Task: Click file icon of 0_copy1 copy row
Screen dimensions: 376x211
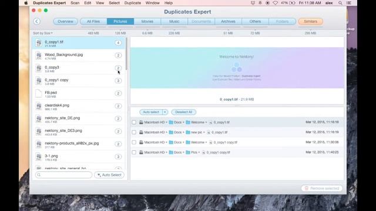Action: 39,81
